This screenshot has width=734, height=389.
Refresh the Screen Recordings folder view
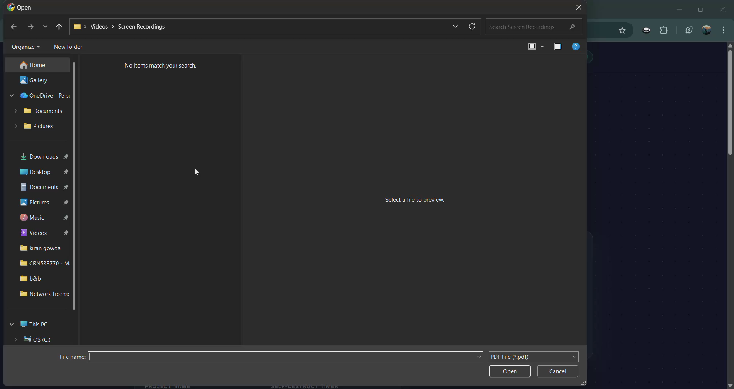point(473,27)
